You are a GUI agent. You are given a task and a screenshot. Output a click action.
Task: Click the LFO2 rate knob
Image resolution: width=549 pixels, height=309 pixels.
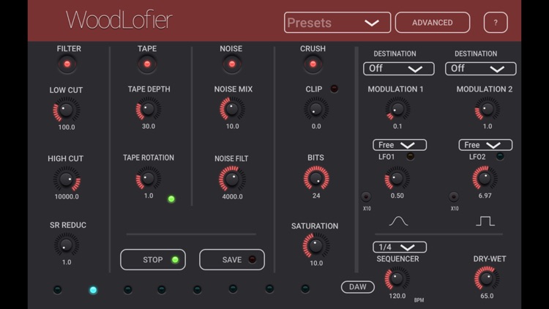click(x=485, y=179)
